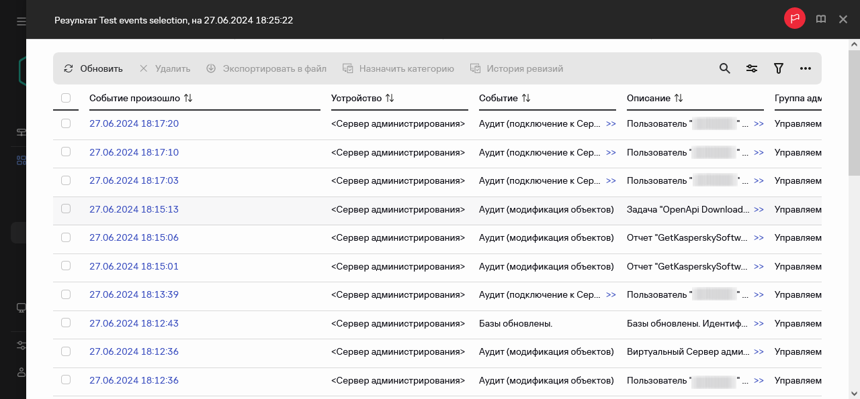The height and width of the screenshot is (399, 860).
Task: Click the hamburger menu icon in sidebar
Action: point(21,21)
